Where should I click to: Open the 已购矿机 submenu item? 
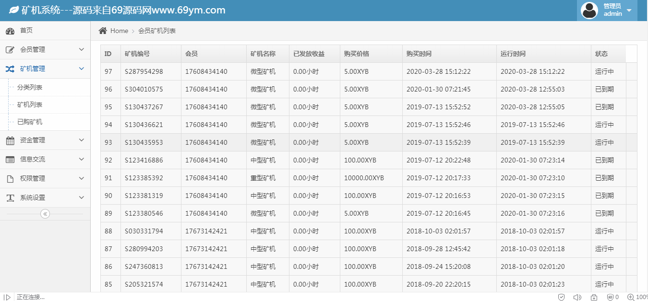pos(30,122)
